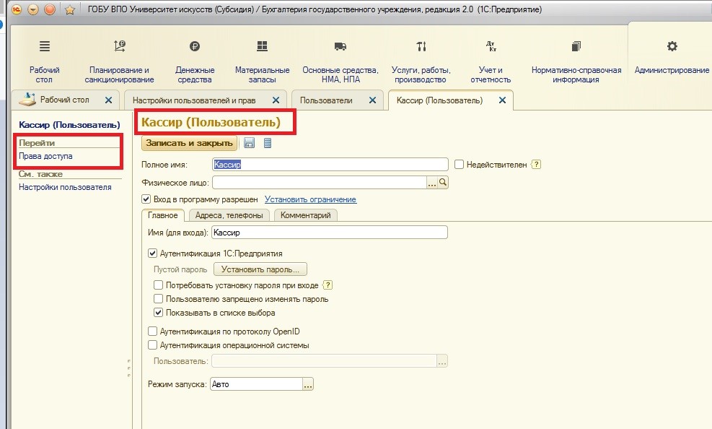Open the Режим запуска selection button
Screen dimensions: 712x429
click(308, 384)
